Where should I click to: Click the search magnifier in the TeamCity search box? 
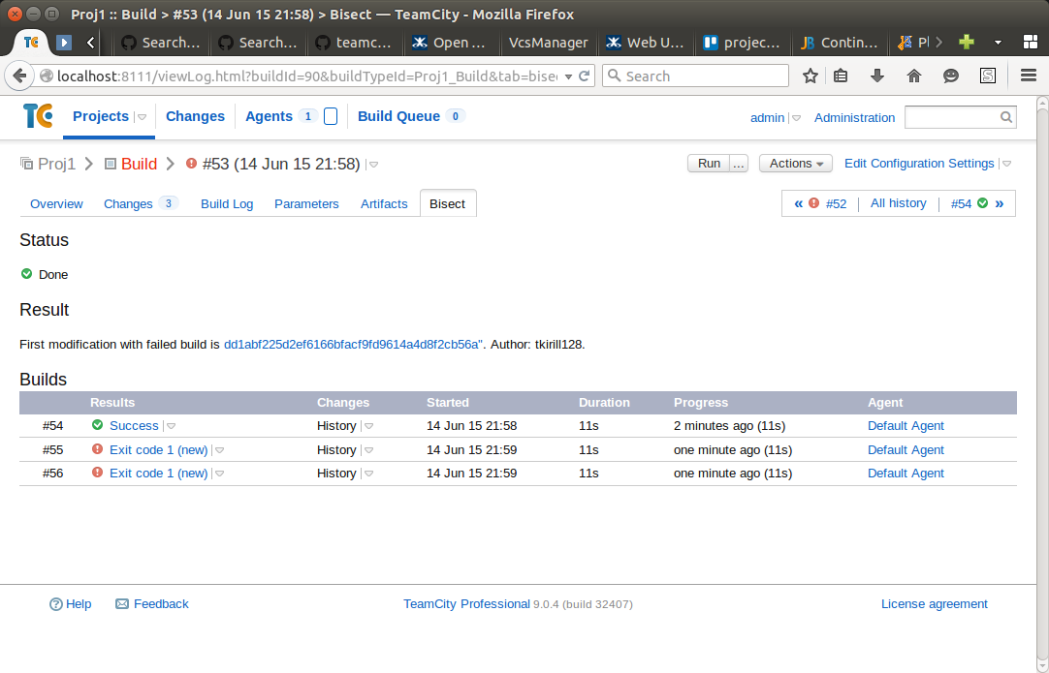[1006, 117]
